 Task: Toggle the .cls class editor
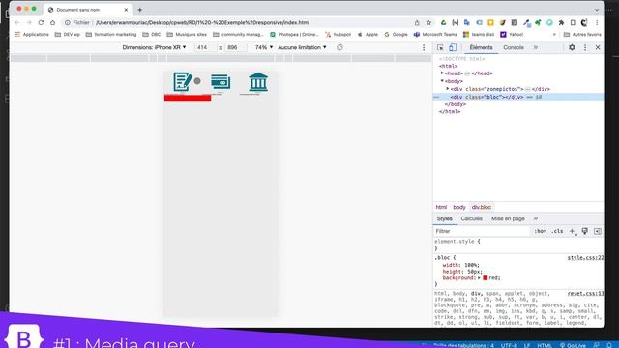pyautogui.click(x=557, y=231)
